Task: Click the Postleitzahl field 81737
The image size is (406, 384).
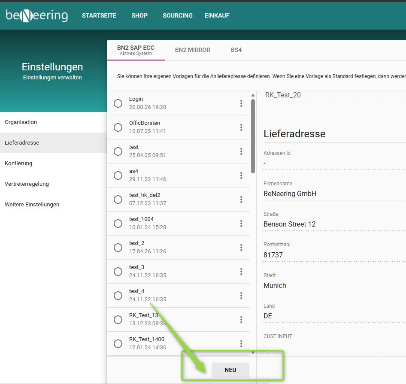Action: [334, 255]
